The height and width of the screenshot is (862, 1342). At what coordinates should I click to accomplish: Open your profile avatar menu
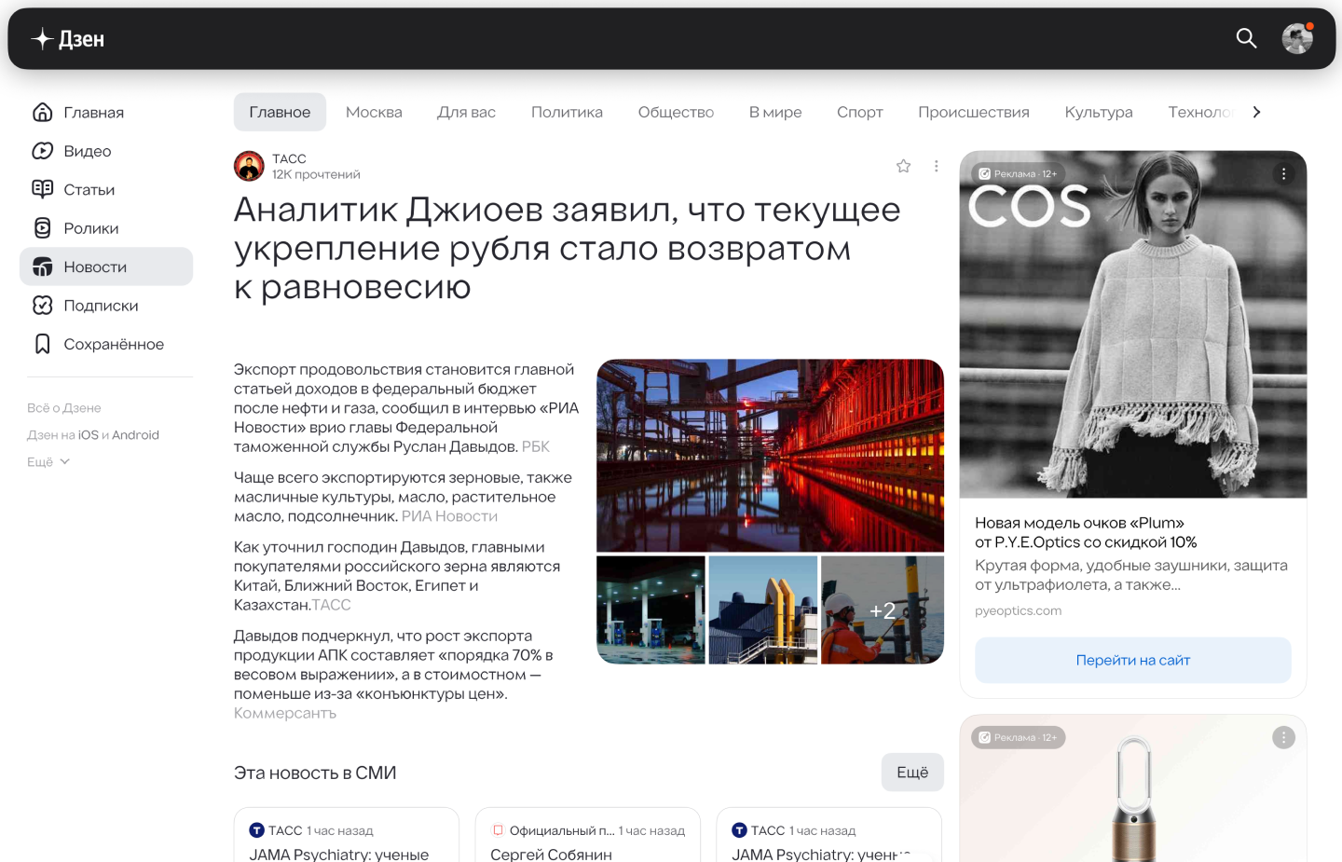point(1296,38)
